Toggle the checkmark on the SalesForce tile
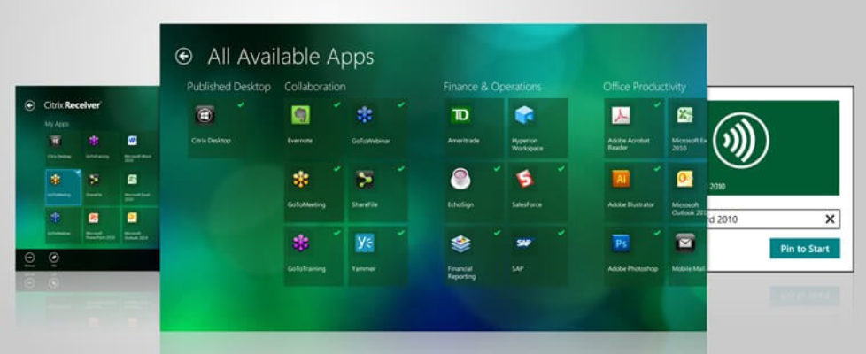 point(561,168)
